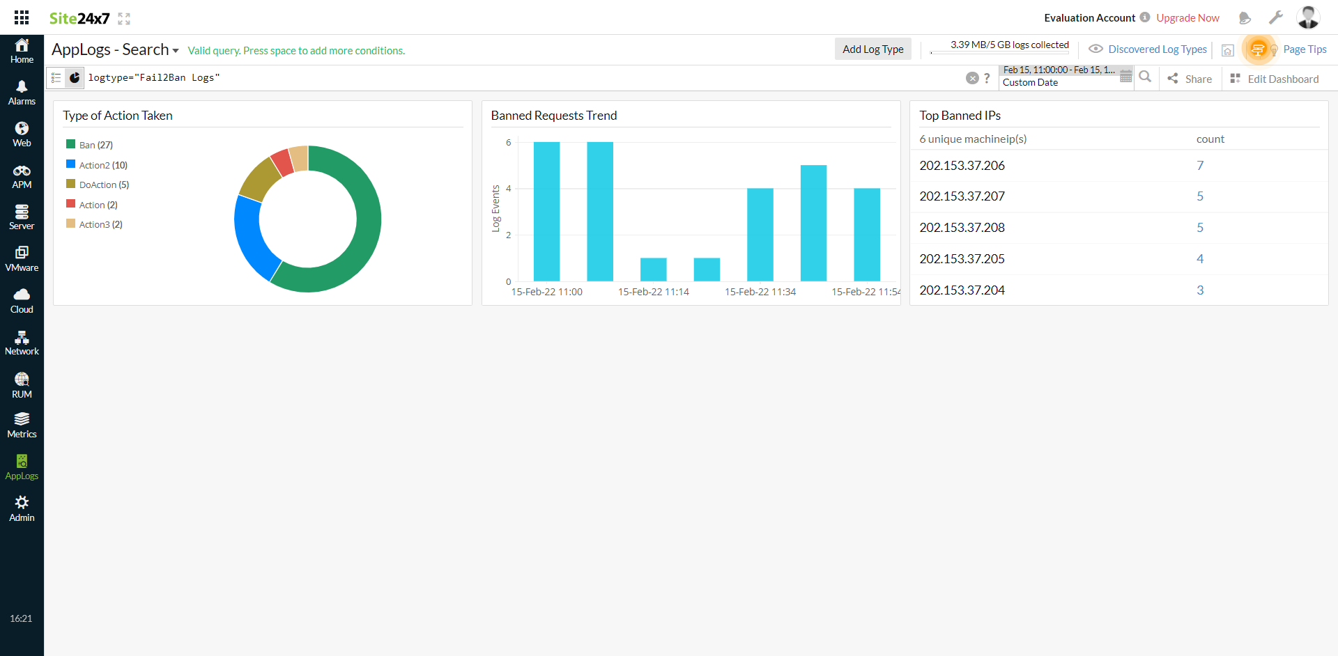Image resolution: width=1338 pixels, height=656 pixels.
Task: Switch to chart view using the pie icon
Action: (x=75, y=77)
